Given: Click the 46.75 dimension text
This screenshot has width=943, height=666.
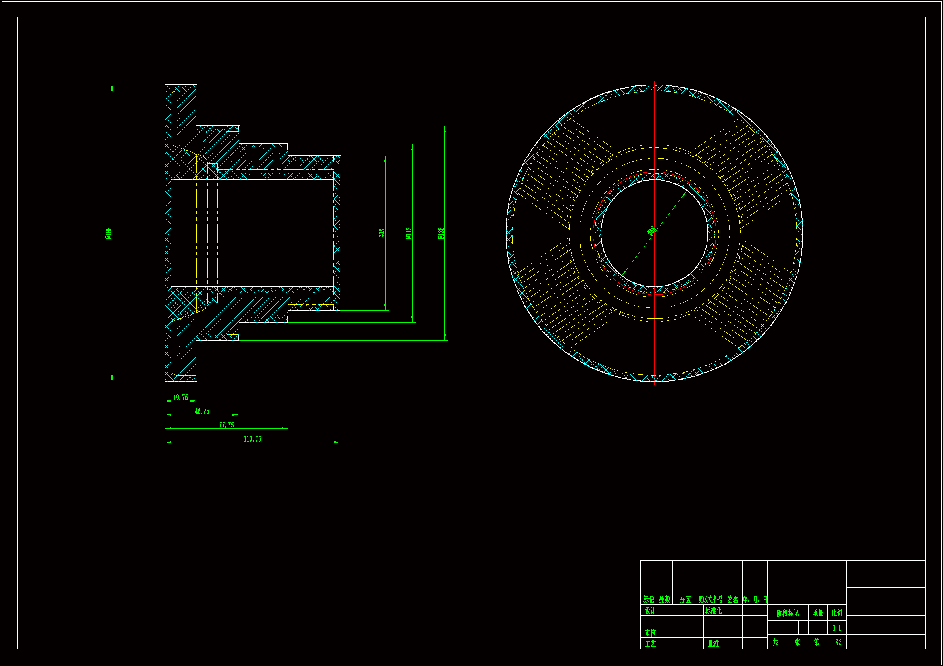Looking at the screenshot, I should coord(202,411).
